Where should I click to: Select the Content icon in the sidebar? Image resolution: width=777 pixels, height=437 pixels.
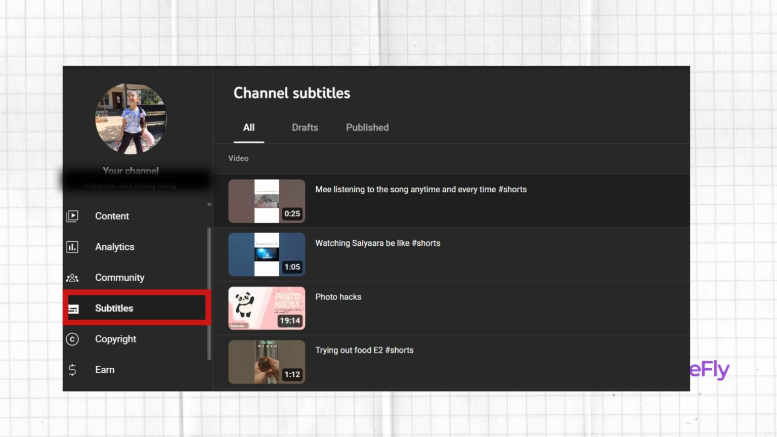click(x=72, y=216)
